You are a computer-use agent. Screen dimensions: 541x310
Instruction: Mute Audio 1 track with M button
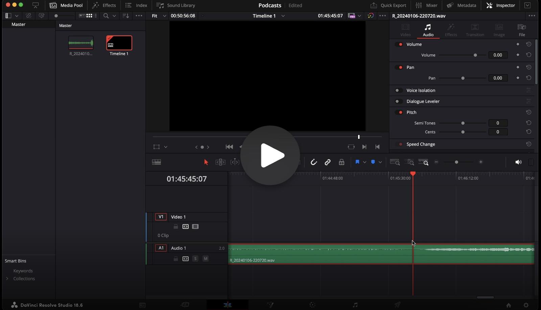[x=206, y=259]
